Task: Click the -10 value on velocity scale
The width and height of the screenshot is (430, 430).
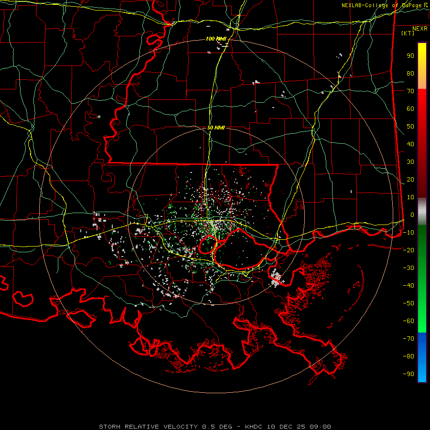Action: tap(408, 233)
